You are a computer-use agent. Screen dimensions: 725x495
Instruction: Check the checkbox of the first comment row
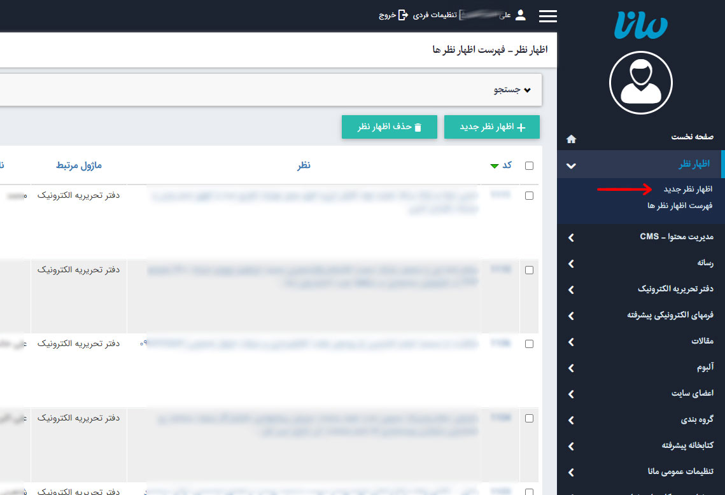click(529, 195)
